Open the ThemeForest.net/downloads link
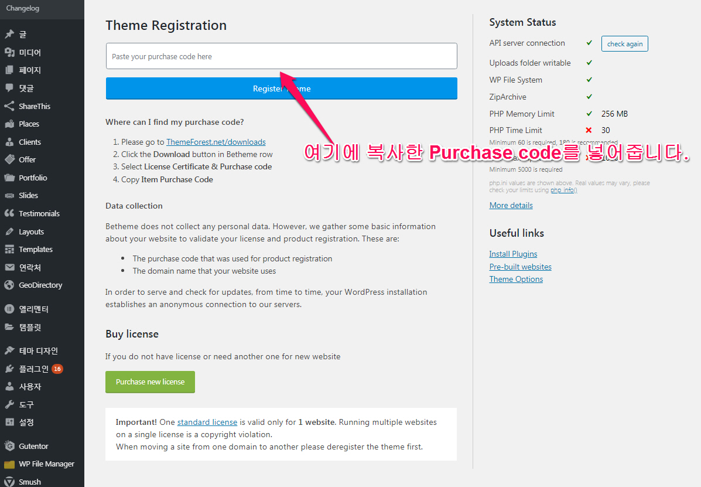 click(216, 142)
